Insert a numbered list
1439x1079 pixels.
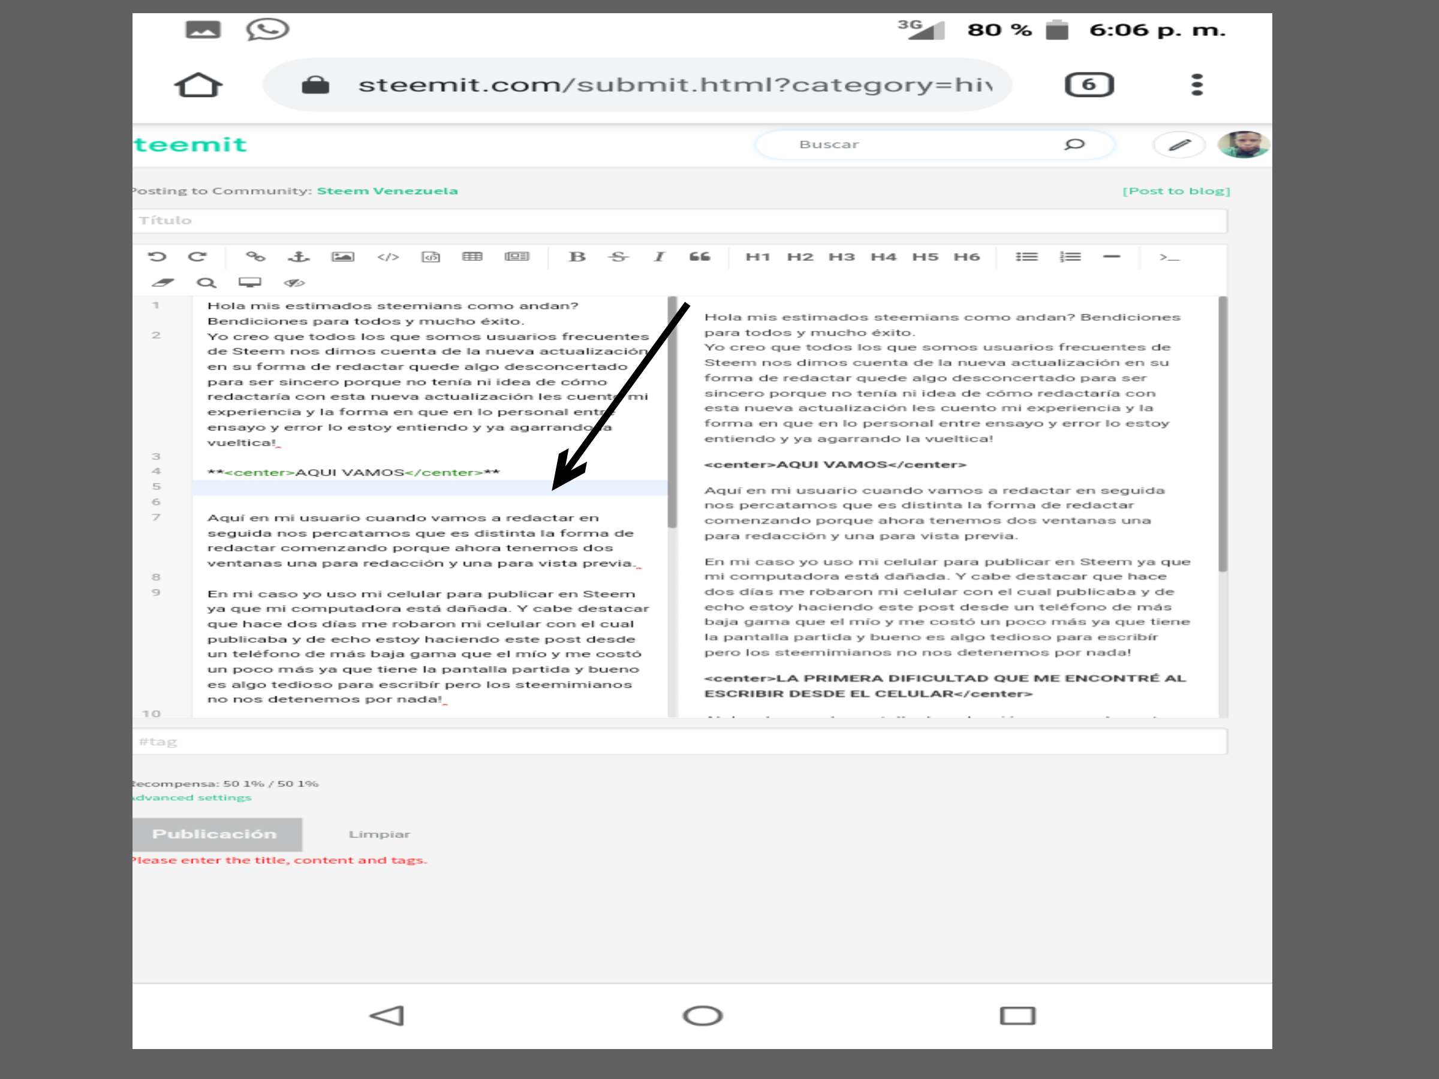pyautogui.click(x=1070, y=257)
